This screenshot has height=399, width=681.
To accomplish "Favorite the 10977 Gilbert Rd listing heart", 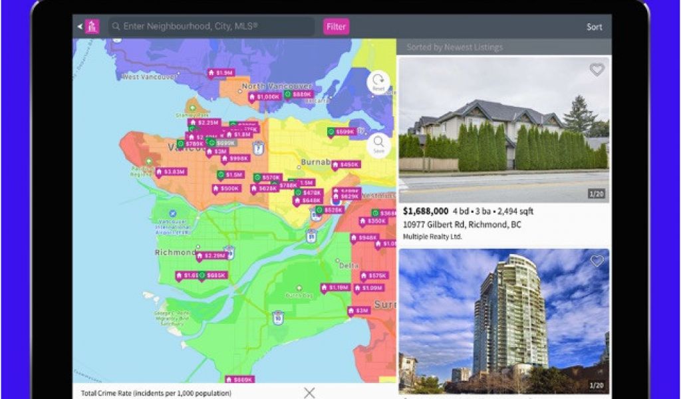I will pyautogui.click(x=597, y=69).
